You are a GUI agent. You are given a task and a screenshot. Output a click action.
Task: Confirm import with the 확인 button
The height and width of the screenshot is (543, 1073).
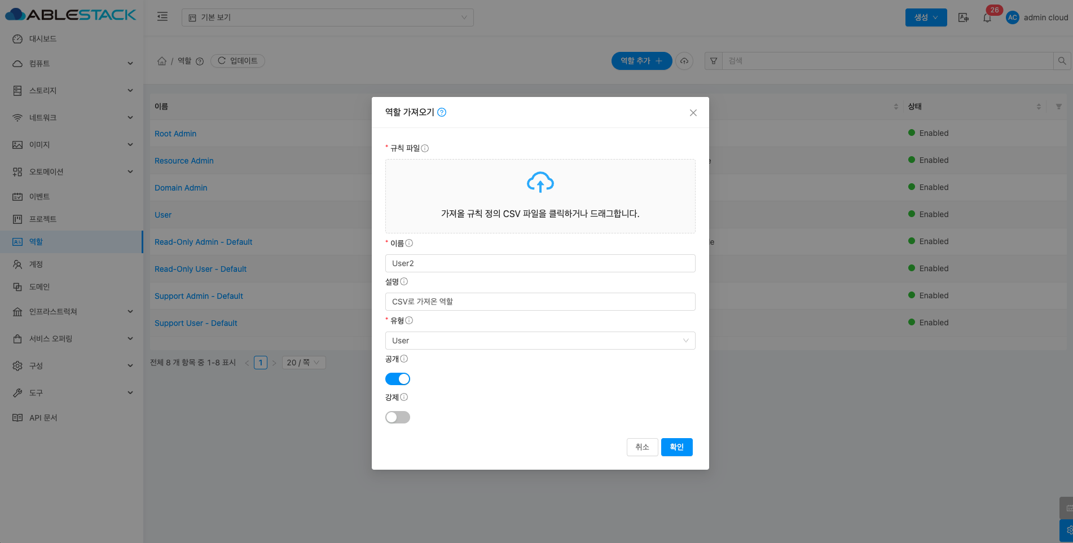coord(676,447)
